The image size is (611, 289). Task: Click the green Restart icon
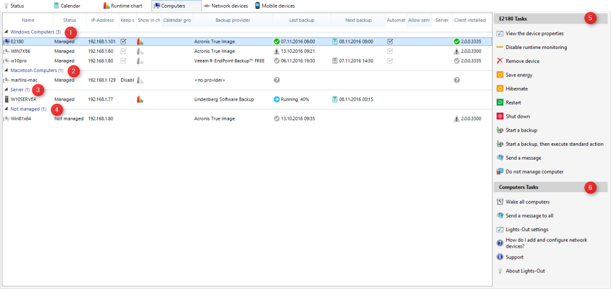(x=500, y=102)
